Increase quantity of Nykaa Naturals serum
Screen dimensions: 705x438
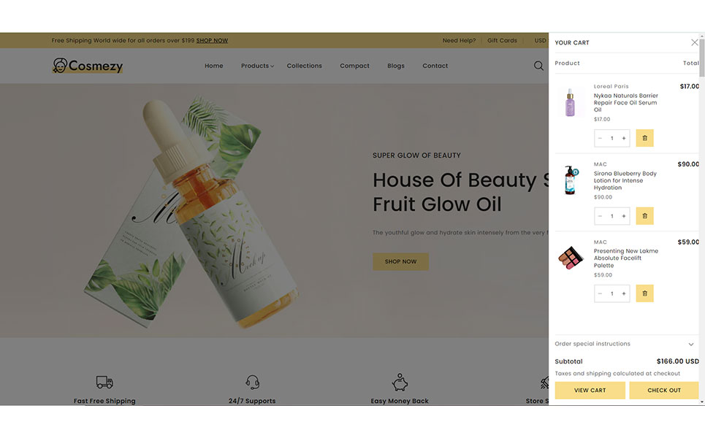coord(624,139)
